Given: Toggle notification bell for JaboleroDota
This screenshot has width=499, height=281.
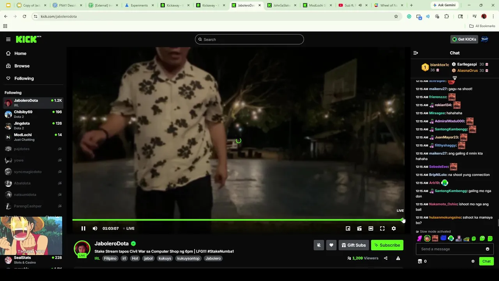Looking at the screenshot, I should [x=319, y=245].
